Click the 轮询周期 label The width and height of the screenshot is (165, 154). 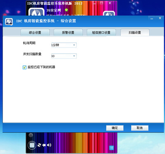coord(29,43)
